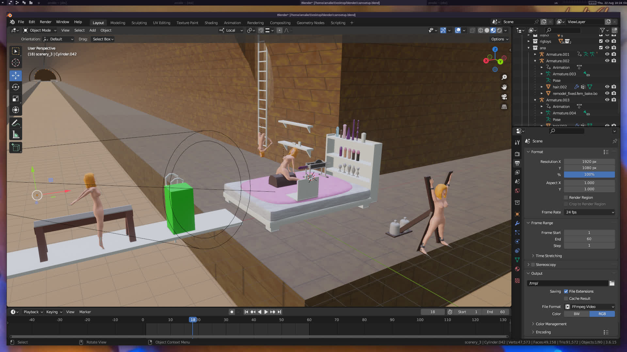Activate the Annotate pencil tool
The width and height of the screenshot is (627, 352).
(15, 123)
